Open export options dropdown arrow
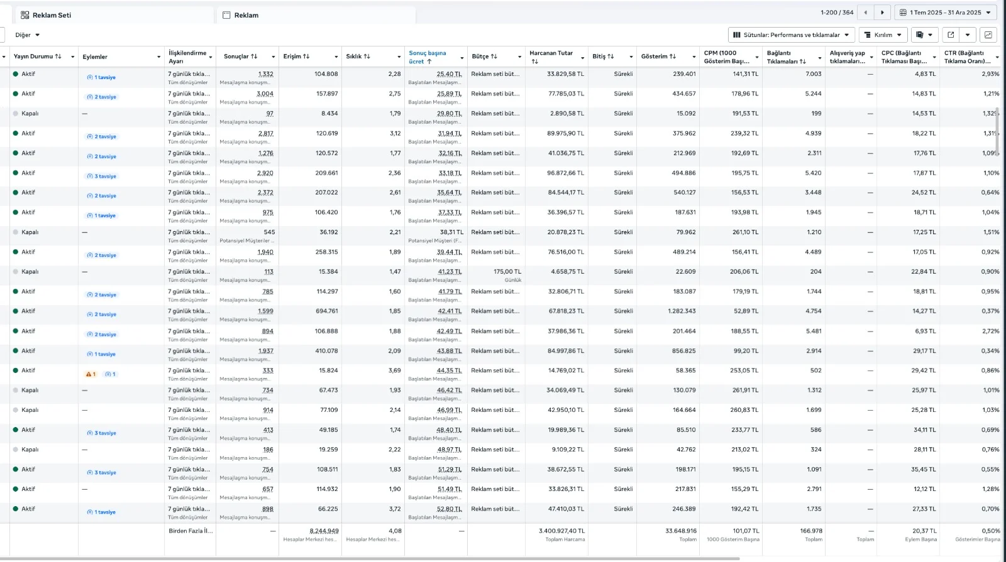 click(x=968, y=35)
